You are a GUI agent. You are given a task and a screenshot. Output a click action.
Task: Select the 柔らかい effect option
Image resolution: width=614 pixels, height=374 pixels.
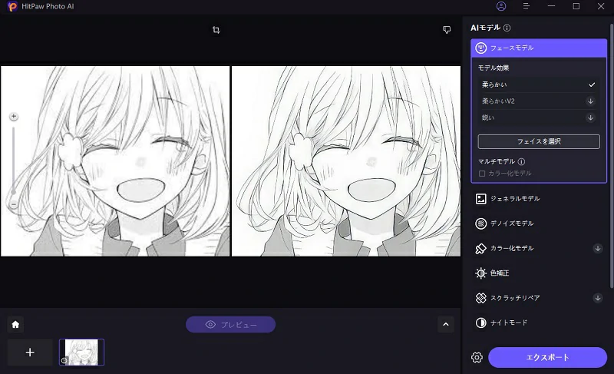pyautogui.click(x=539, y=84)
